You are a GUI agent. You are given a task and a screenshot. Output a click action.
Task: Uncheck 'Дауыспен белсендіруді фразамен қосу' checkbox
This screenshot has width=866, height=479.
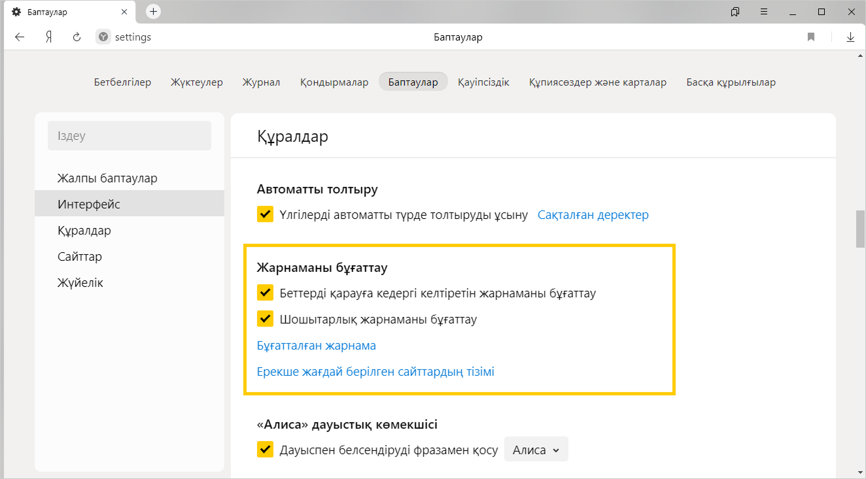265,450
